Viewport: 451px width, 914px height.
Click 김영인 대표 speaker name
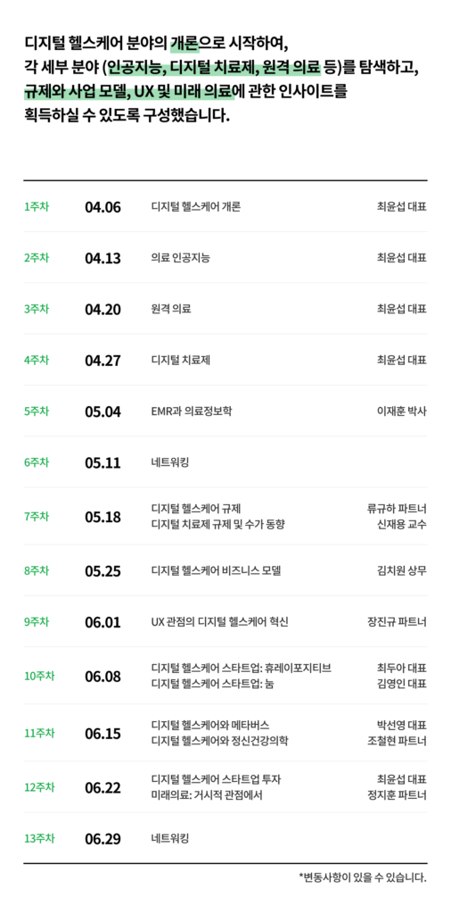[x=402, y=684]
